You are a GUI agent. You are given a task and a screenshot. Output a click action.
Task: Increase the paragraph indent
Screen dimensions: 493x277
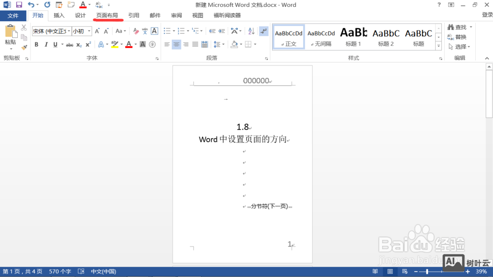click(x=221, y=31)
